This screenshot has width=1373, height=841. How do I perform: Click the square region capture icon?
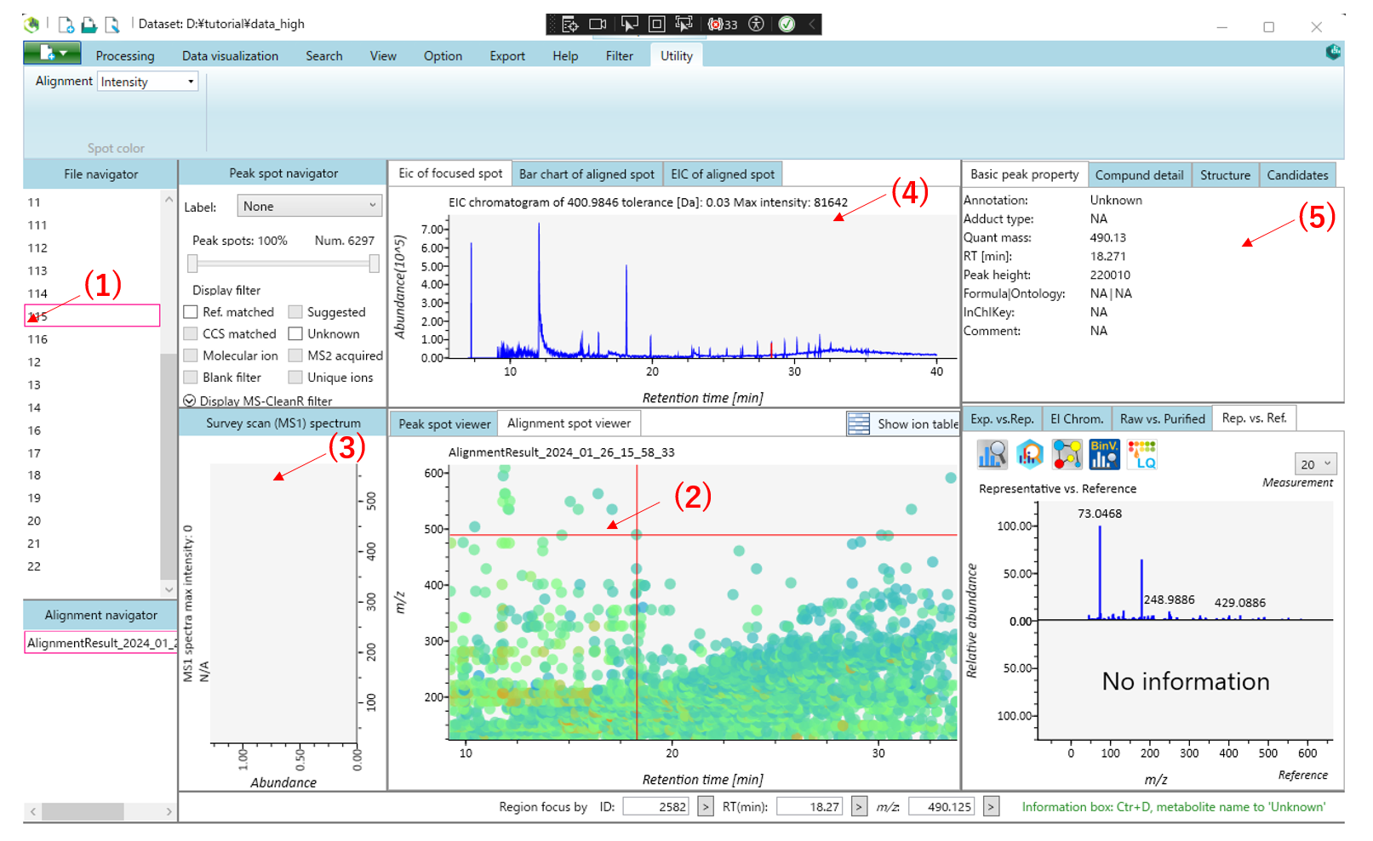click(656, 24)
